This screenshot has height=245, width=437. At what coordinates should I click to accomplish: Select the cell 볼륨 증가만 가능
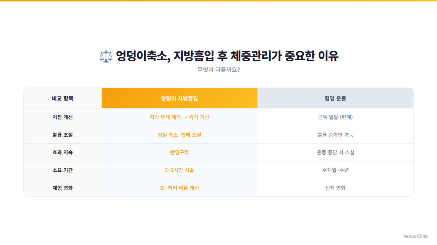pyautogui.click(x=335, y=135)
